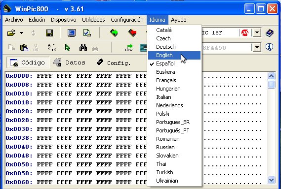The height and width of the screenshot is (189, 281).
Task: Open the PIC 18F family dropdown
Action: coord(257,32)
